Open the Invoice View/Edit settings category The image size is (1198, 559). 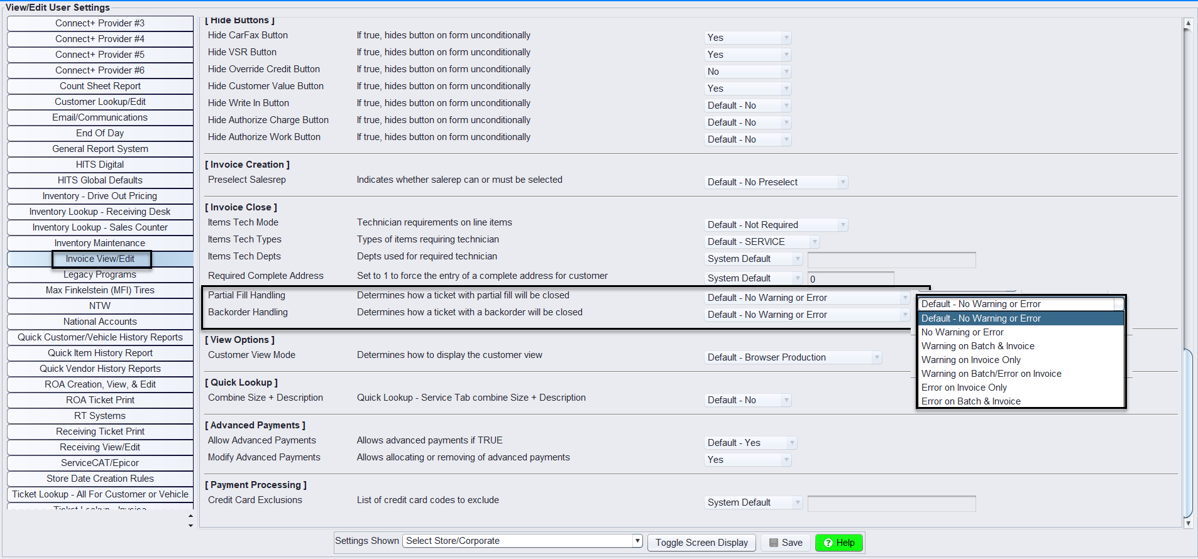click(100, 259)
